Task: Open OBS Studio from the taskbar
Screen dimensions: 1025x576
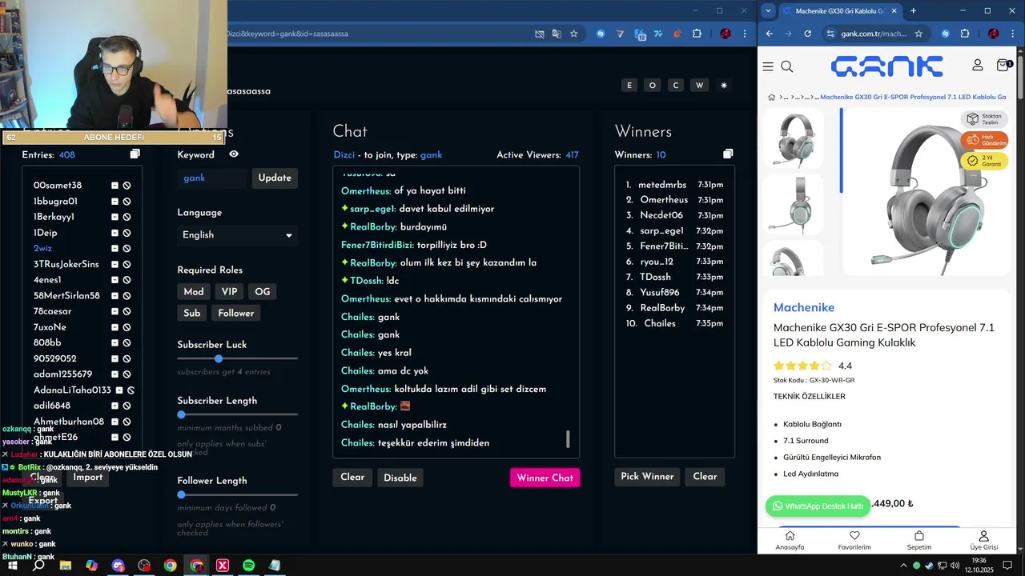Action: click(144, 566)
